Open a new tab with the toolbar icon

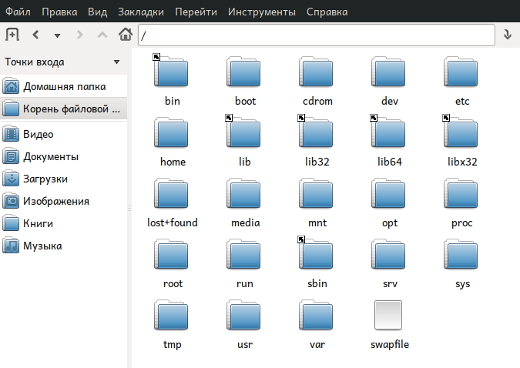point(12,35)
